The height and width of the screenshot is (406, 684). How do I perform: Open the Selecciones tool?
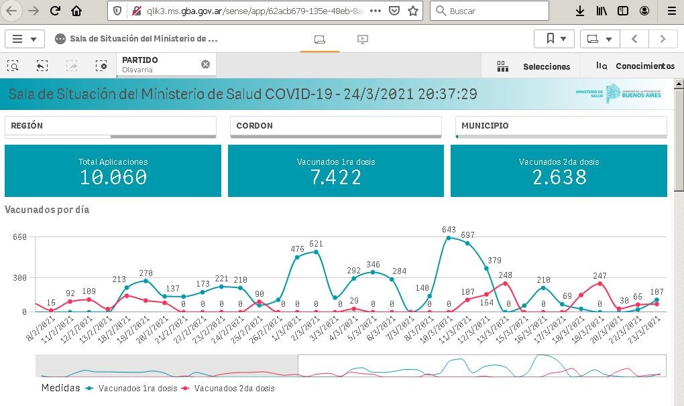point(533,66)
